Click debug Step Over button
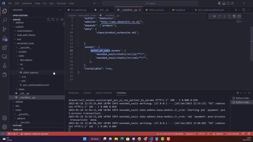 pyautogui.click(x=219, y=16)
